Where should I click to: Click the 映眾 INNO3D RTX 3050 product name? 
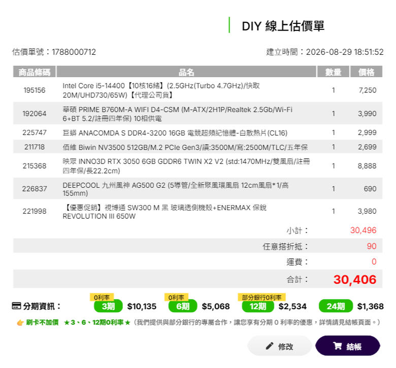coord(186,166)
